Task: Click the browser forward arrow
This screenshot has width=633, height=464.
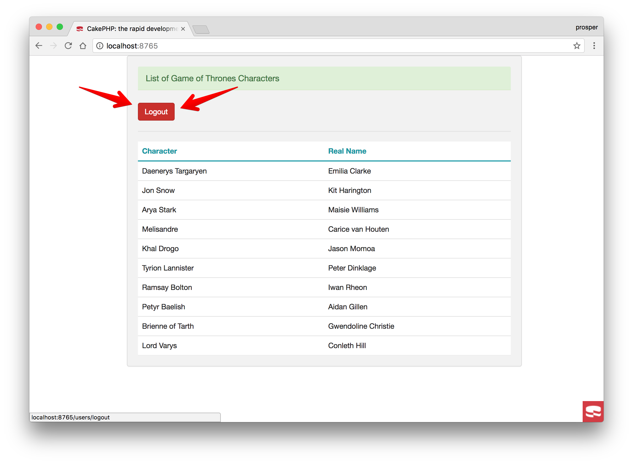Action: tap(53, 46)
